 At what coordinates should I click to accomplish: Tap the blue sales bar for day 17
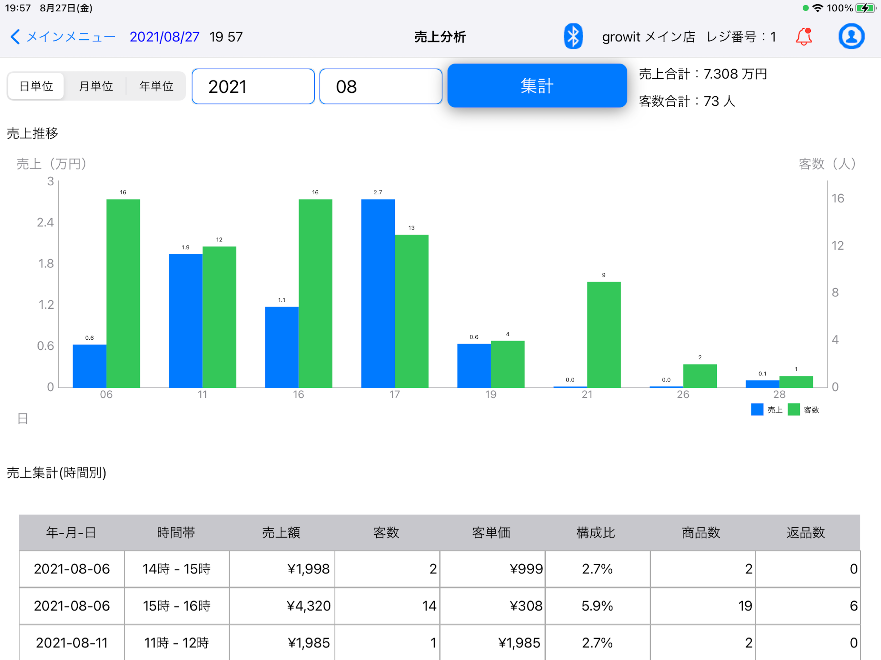[x=378, y=293]
